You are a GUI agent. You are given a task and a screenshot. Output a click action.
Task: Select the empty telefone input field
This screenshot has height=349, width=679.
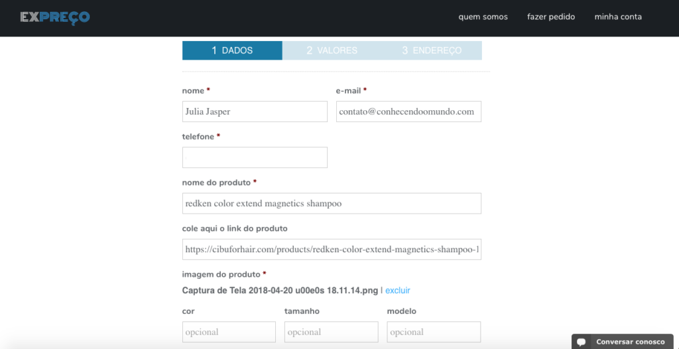point(255,157)
